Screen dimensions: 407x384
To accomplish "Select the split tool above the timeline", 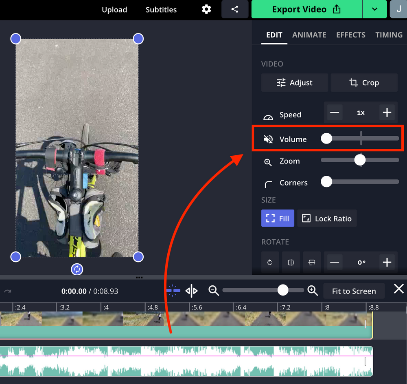I will [191, 290].
